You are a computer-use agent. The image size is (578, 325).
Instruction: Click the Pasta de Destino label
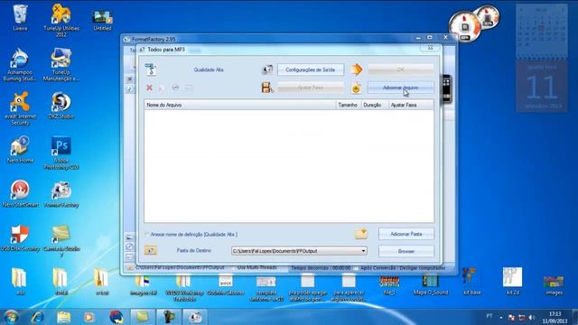[x=194, y=251]
